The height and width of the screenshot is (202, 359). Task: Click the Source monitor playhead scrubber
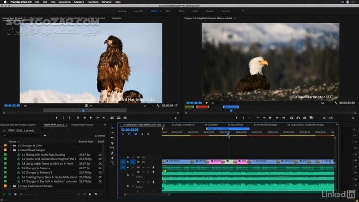coord(83,111)
